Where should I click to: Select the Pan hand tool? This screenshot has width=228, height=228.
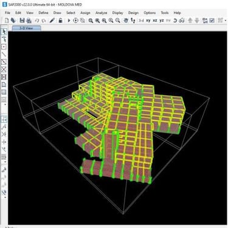point(126,21)
